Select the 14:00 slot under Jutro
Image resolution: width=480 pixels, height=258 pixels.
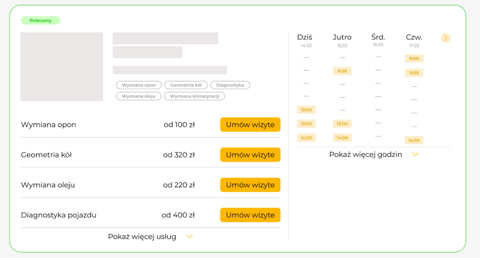pyautogui.click(x=342, y=138)
